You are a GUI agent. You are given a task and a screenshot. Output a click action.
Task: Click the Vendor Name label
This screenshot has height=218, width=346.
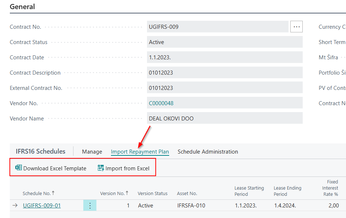pyautogui.click(x=27, y=119)
